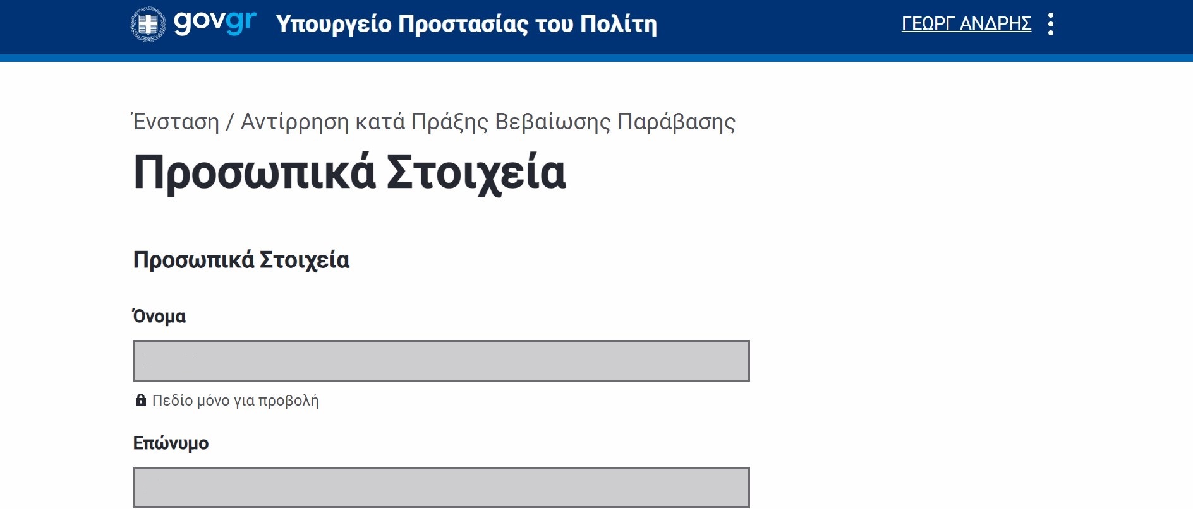Click the Αντίρρηση κατά Πράξης Βεβαίωσης Παράβασης caption

tap(488, 121)
